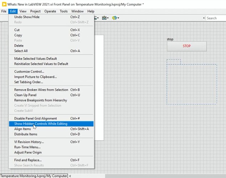This screenshot has width=226, height=178.
Task: Click the scroll-left arrow of horizontal scrollbar
Action: click(x=70, y=176)
